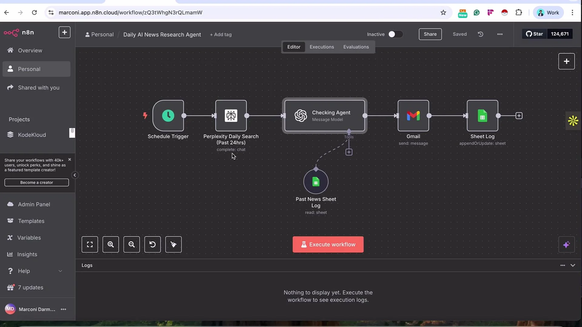The image size is (582, 327).
Task: Open workflow history icon
Action: (x=480, y=34)
